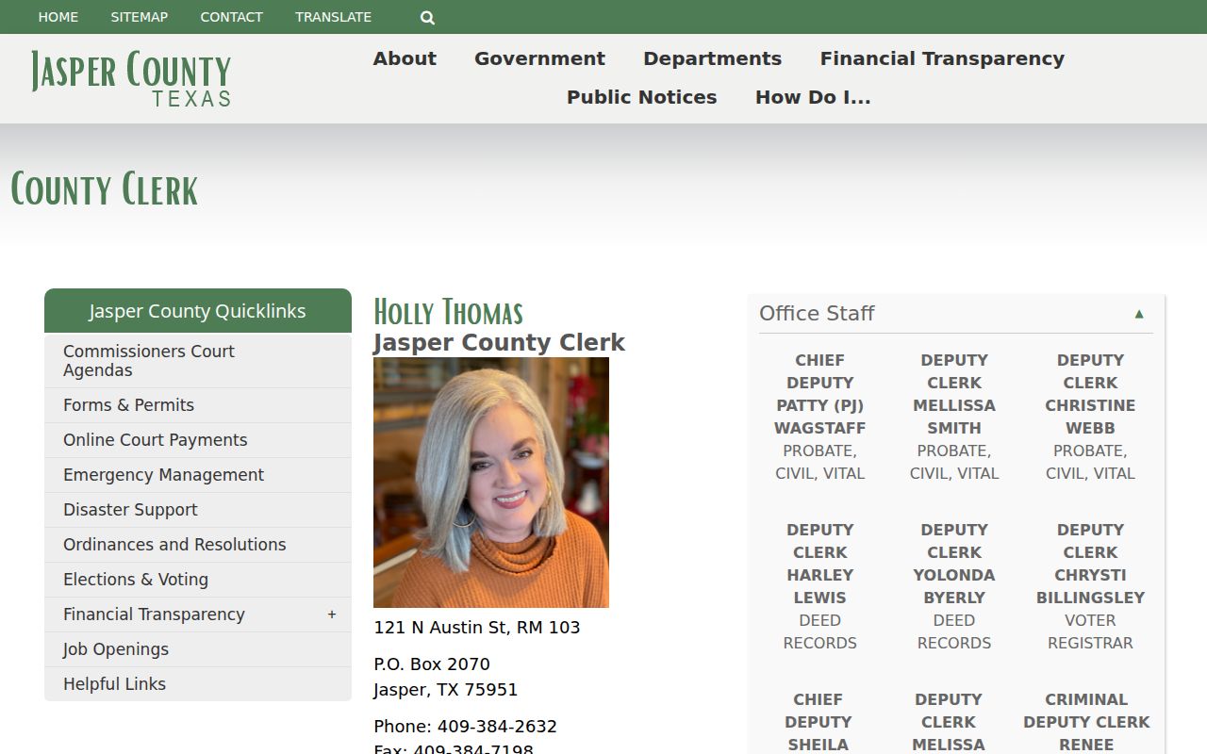Click the Jasper County Quicklinks header
This screenshot has height=754, width=1207.
click(x=198, y=311)
